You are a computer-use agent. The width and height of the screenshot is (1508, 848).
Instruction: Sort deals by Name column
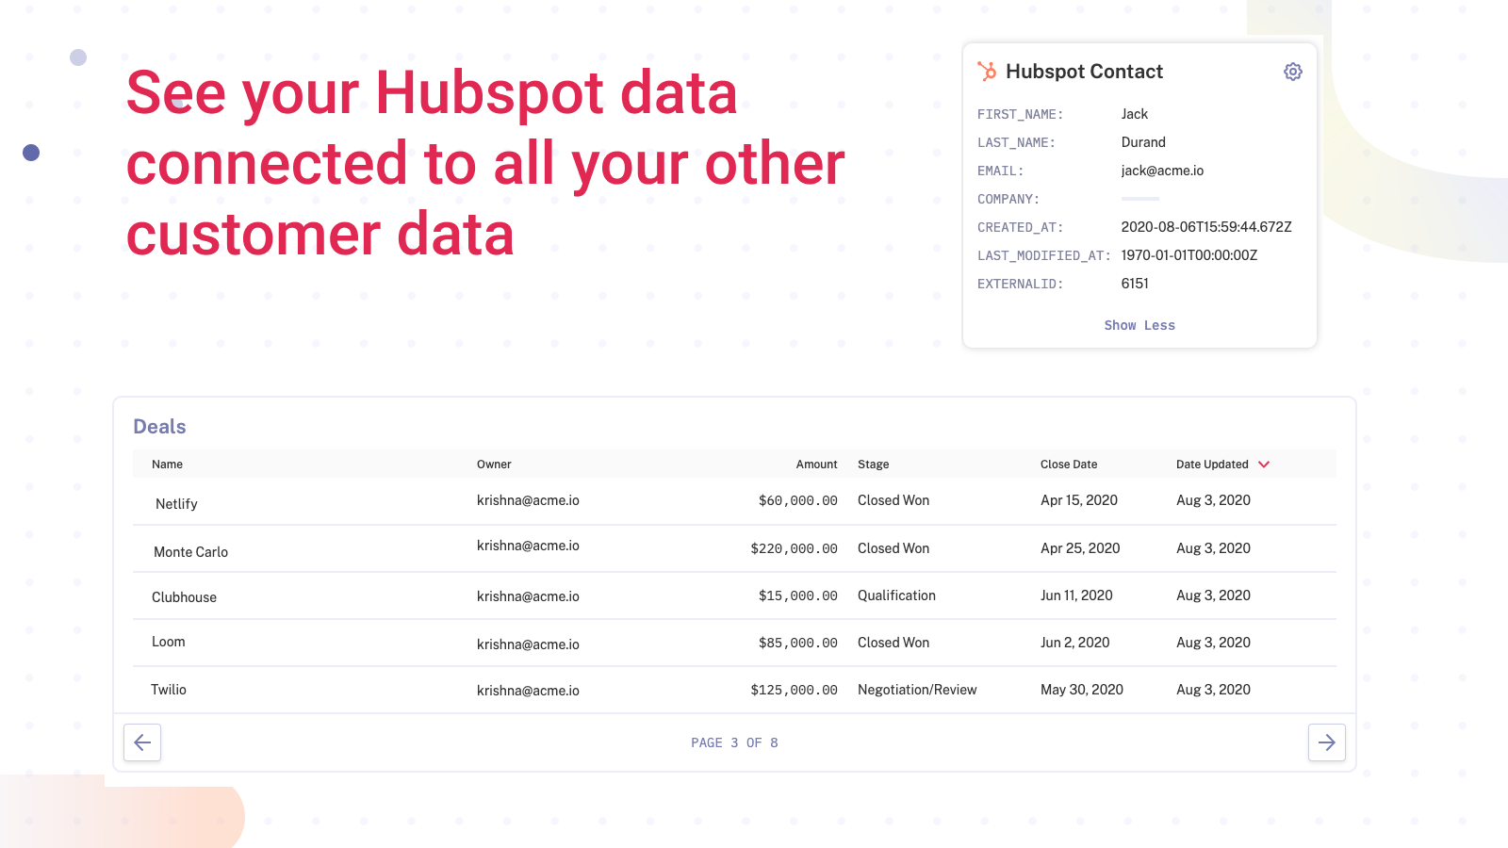[167, 465]
